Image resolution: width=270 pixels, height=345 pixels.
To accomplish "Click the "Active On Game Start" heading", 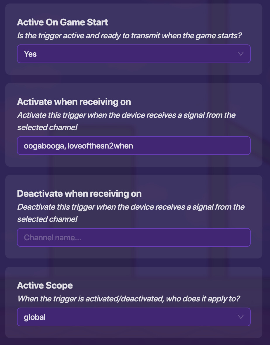I will pos(62,22).
